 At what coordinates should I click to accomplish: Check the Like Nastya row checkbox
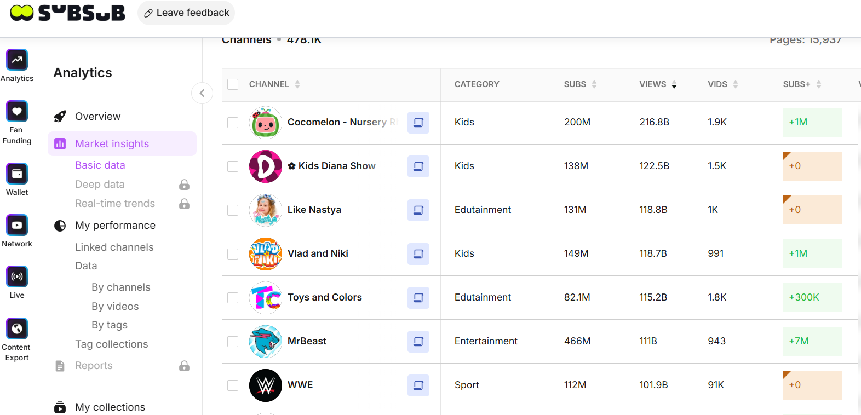point(233,210)
